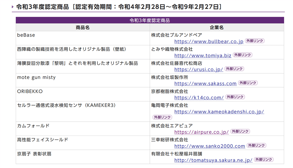Select the 京扇子 表彰状扇 product cell
The width and height of the screenshot is (293, 168).
pos(83,157)
